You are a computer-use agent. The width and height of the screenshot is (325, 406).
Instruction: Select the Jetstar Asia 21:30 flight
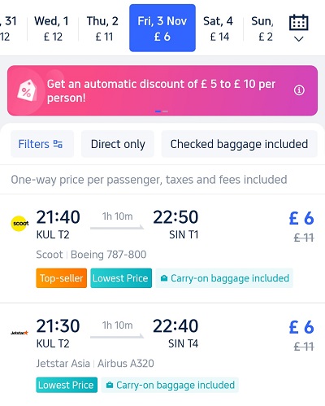click(162, 354)
